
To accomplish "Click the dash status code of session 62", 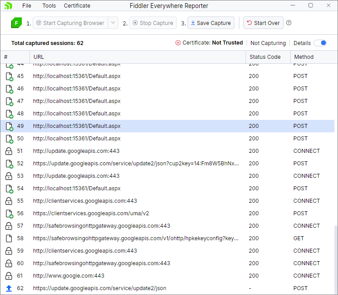I will click(250, 288).
